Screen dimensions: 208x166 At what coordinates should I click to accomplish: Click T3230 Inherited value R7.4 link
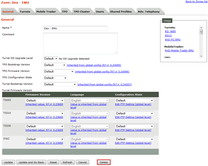pyautogui.click(x=44, y=130)
